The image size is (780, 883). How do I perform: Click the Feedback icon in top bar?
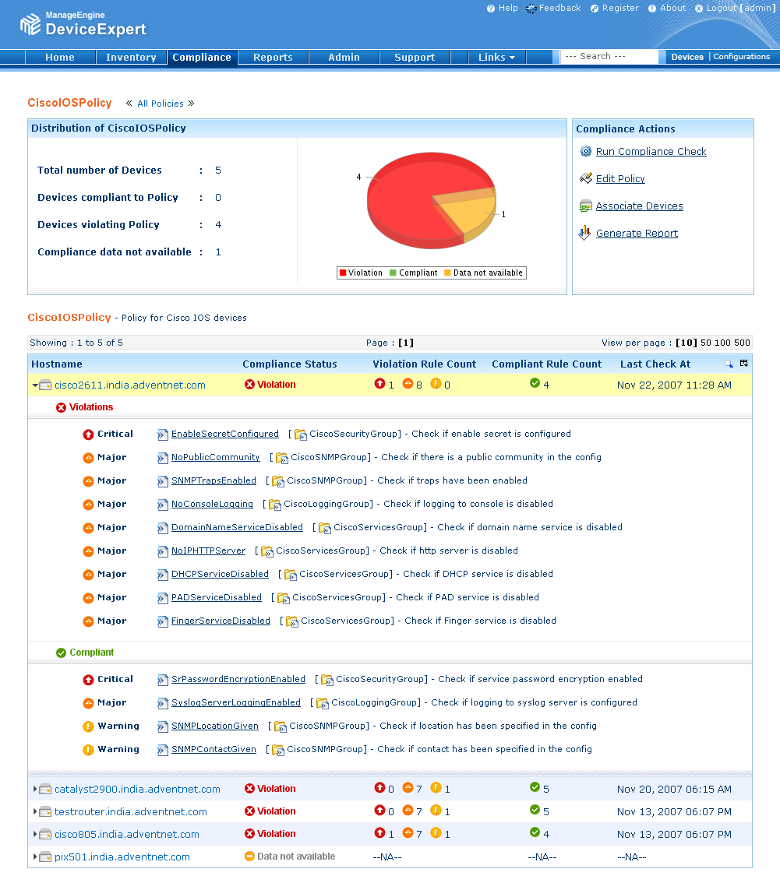[531, 9]
